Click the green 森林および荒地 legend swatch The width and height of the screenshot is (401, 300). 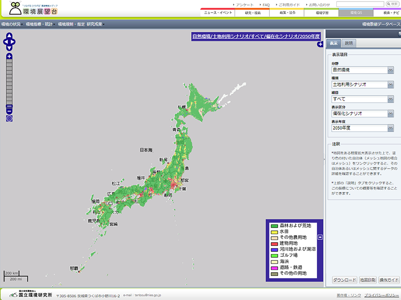(274, 226)
